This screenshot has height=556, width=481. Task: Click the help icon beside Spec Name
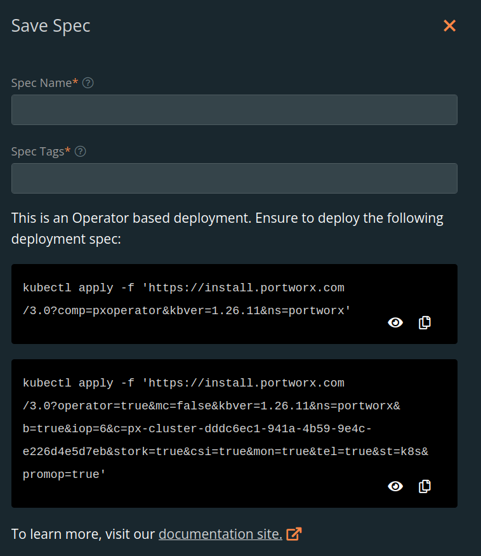pos(88,83)
